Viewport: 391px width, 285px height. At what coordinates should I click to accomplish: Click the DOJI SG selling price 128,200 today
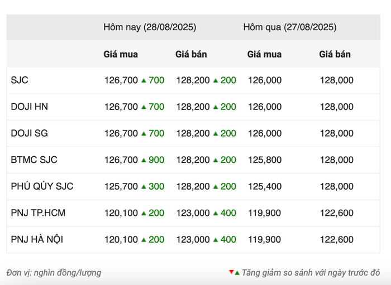click(193, 133)
